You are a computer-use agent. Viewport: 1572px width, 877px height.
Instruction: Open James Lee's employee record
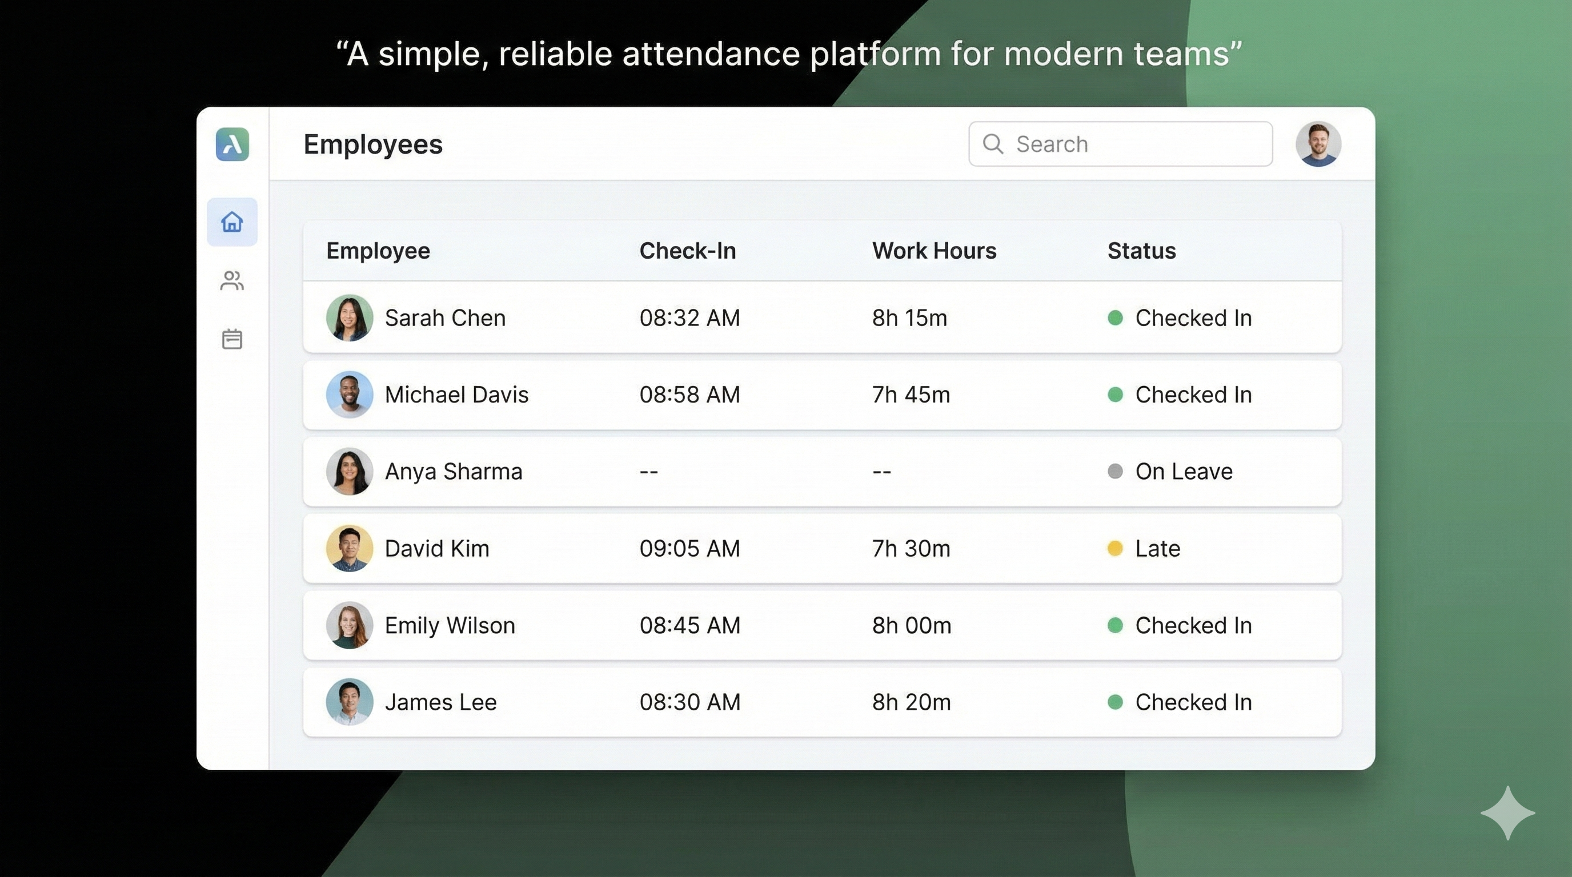pos(440,702)
